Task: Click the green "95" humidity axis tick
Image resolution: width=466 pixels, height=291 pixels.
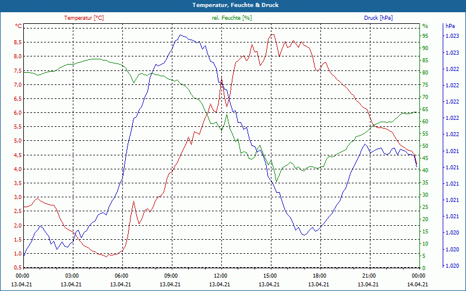Action: click(425, 36)
